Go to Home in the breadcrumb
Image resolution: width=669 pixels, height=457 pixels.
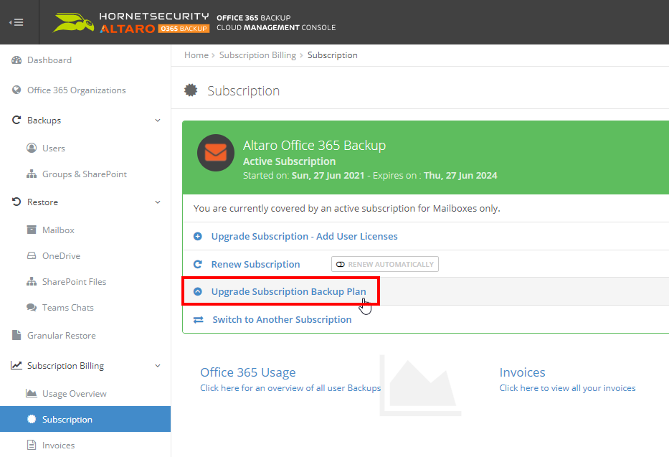[196, 55]
